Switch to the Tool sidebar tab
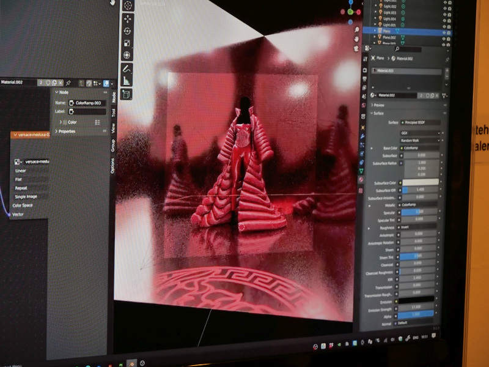This screenshot has width=489, height=367. pyautogui.click(x=114, y=113)
